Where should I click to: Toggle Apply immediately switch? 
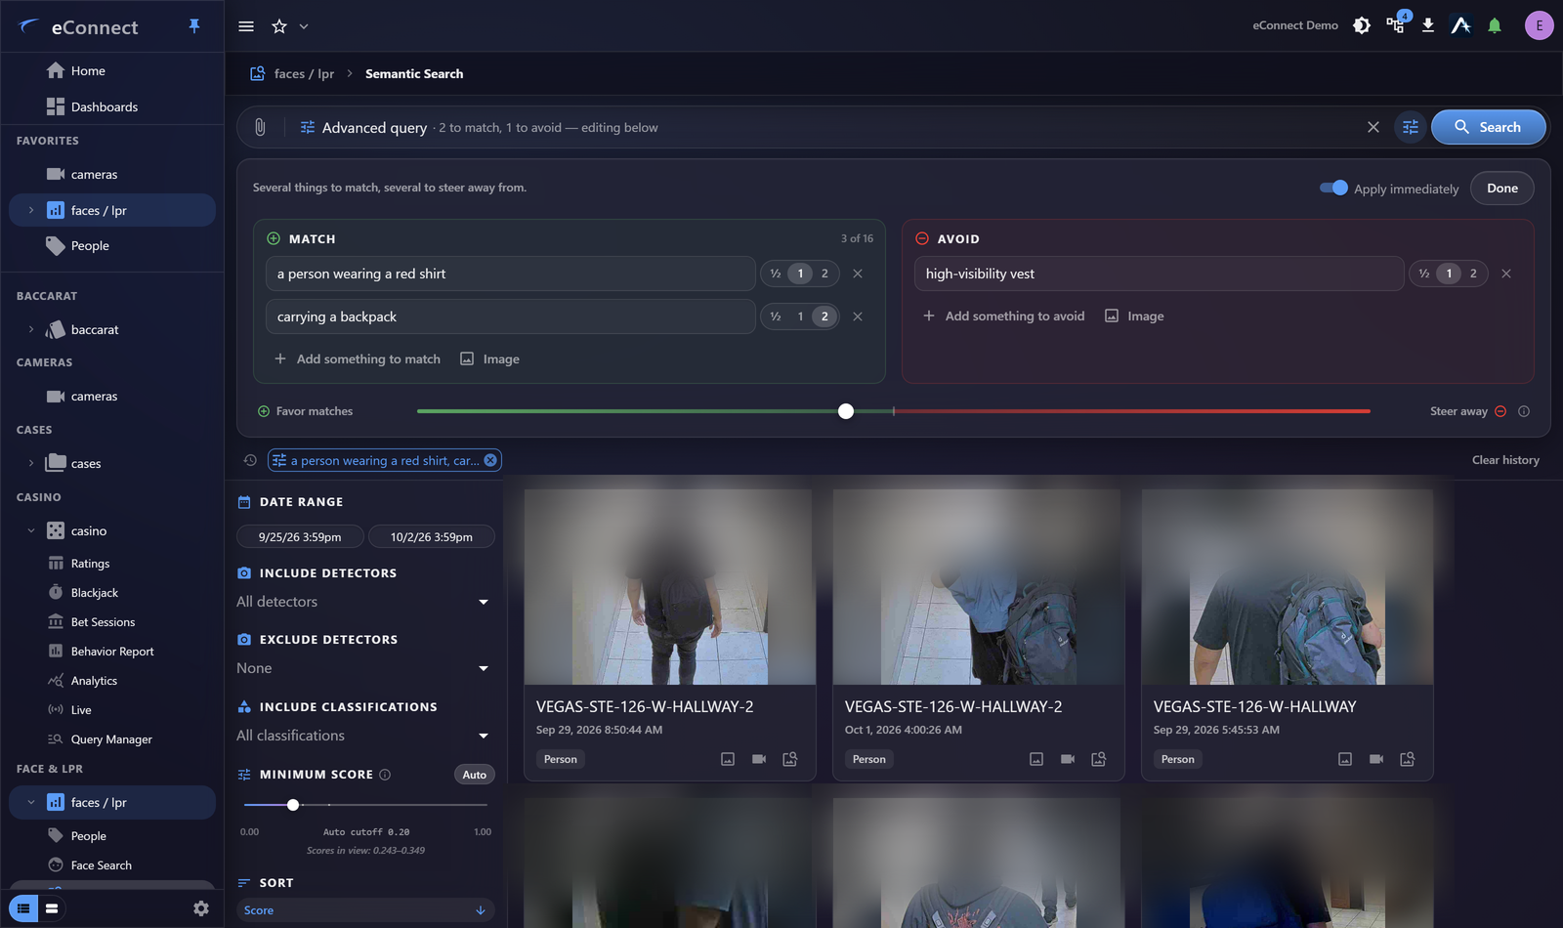point(1333,188)
